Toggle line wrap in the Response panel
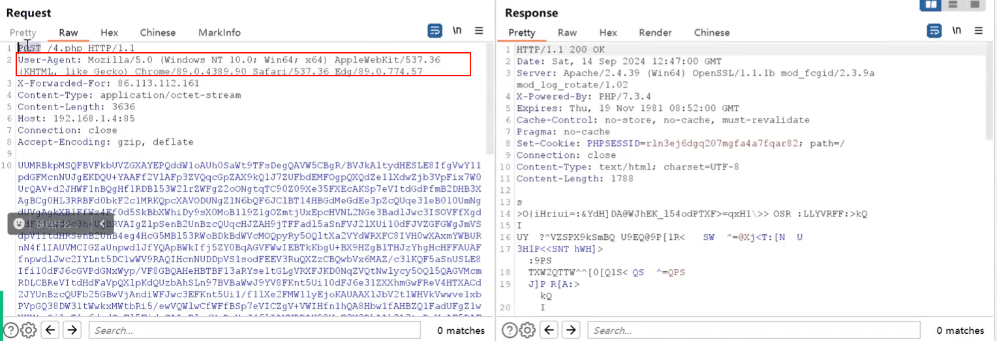Viewport: 997px width, 341px height. [934, 31]
